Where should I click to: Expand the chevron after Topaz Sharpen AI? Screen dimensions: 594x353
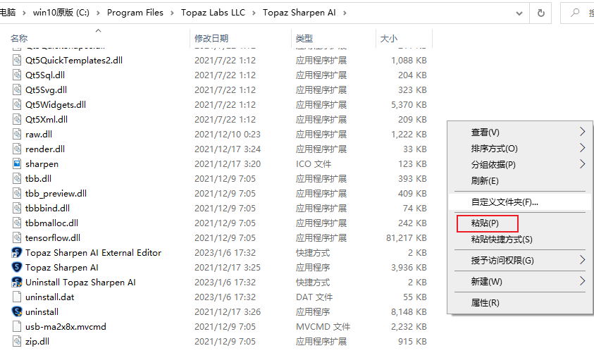[345, 13]
